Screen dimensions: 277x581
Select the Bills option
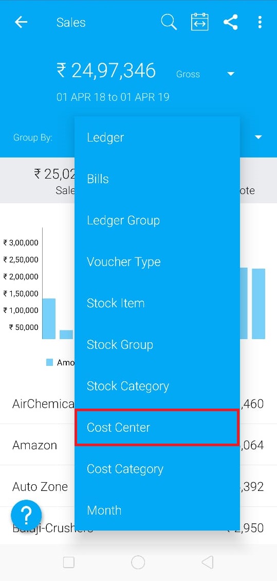(157, 179)
